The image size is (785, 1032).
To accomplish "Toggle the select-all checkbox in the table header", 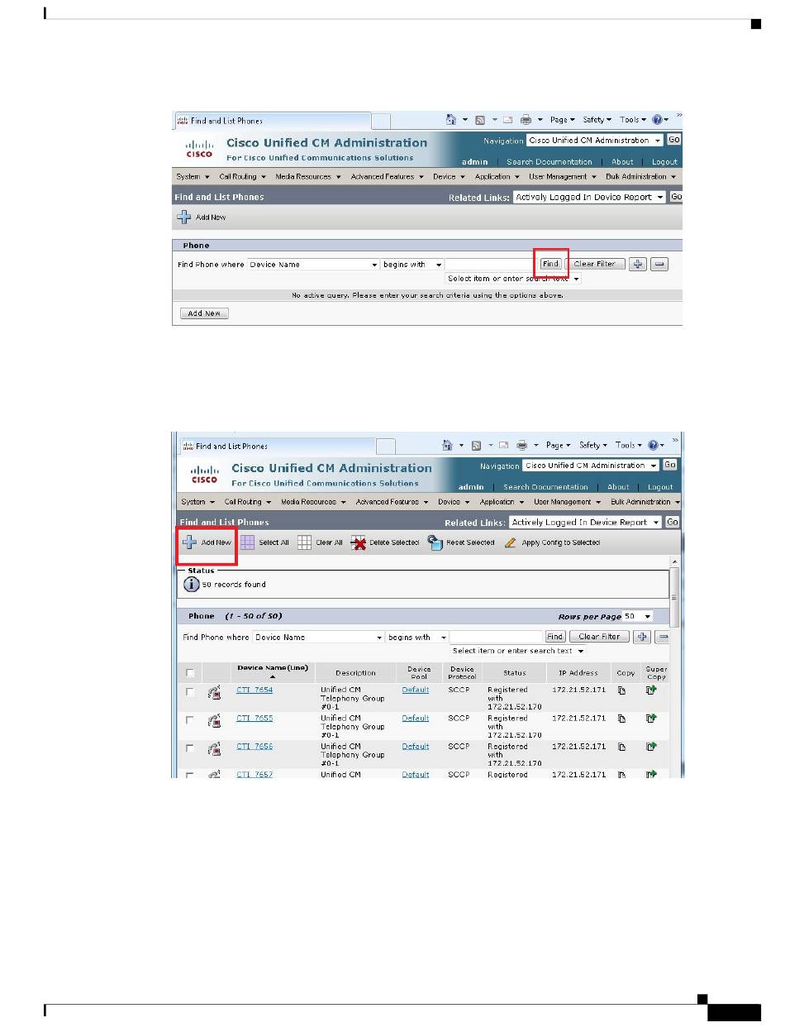I will [190, 672].
